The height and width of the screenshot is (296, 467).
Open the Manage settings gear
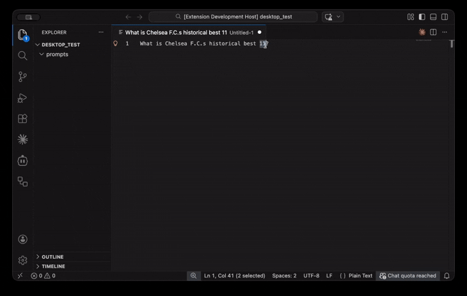click(x=22, y=260)
